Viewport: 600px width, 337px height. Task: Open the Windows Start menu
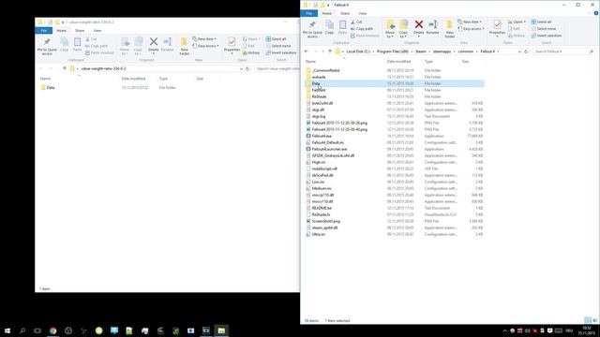7,330
